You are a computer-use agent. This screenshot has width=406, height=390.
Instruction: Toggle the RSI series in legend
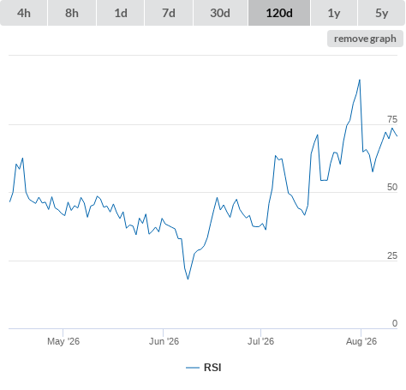pos(212,368)
